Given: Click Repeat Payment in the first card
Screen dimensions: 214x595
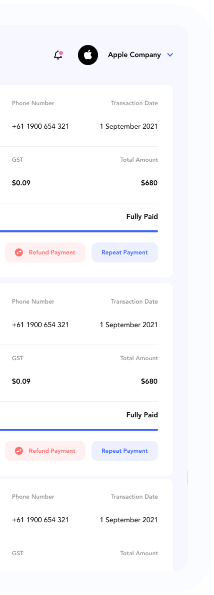Looking at the screenshot, I should [x=125, y=252].
